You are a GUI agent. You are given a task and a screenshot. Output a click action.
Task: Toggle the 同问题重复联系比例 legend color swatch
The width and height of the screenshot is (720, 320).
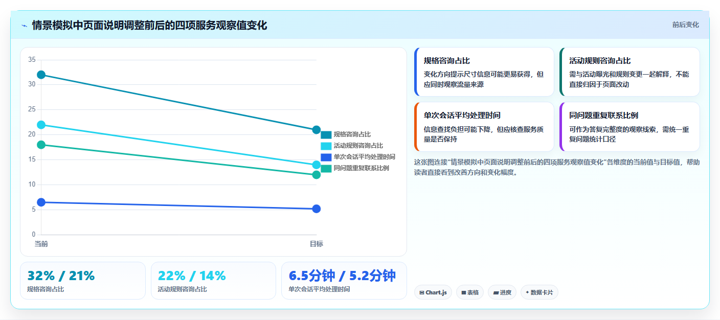[326, 169]
